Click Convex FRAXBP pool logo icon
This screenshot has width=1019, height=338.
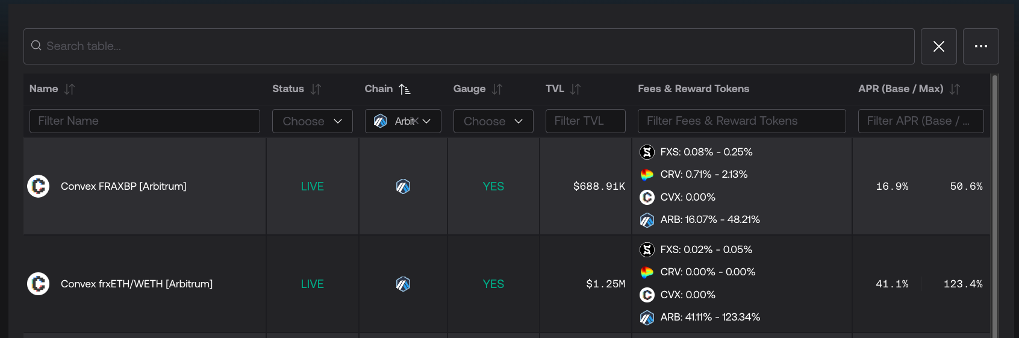[x=39, y=186]
